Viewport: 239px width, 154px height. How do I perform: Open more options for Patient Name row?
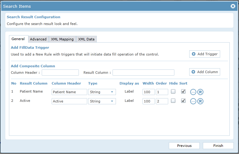(193, 92)
